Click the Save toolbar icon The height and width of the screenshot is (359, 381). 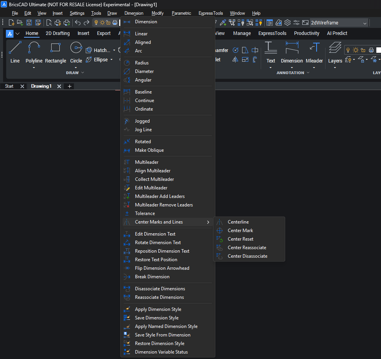tap(29, 23)
